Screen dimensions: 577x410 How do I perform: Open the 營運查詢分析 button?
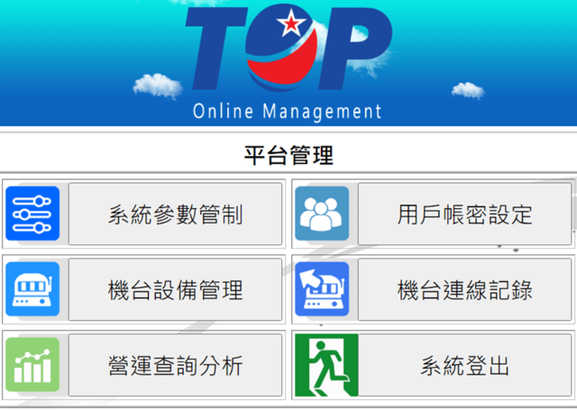[x=175, y=365]
